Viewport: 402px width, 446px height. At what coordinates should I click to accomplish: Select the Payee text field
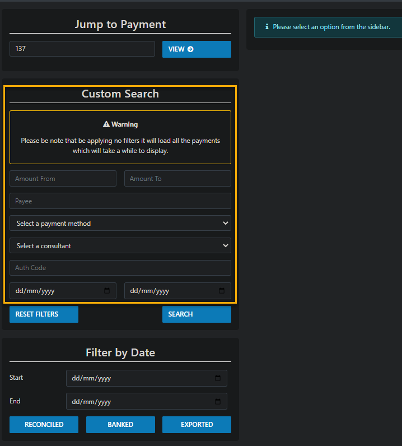pos(120,201)
